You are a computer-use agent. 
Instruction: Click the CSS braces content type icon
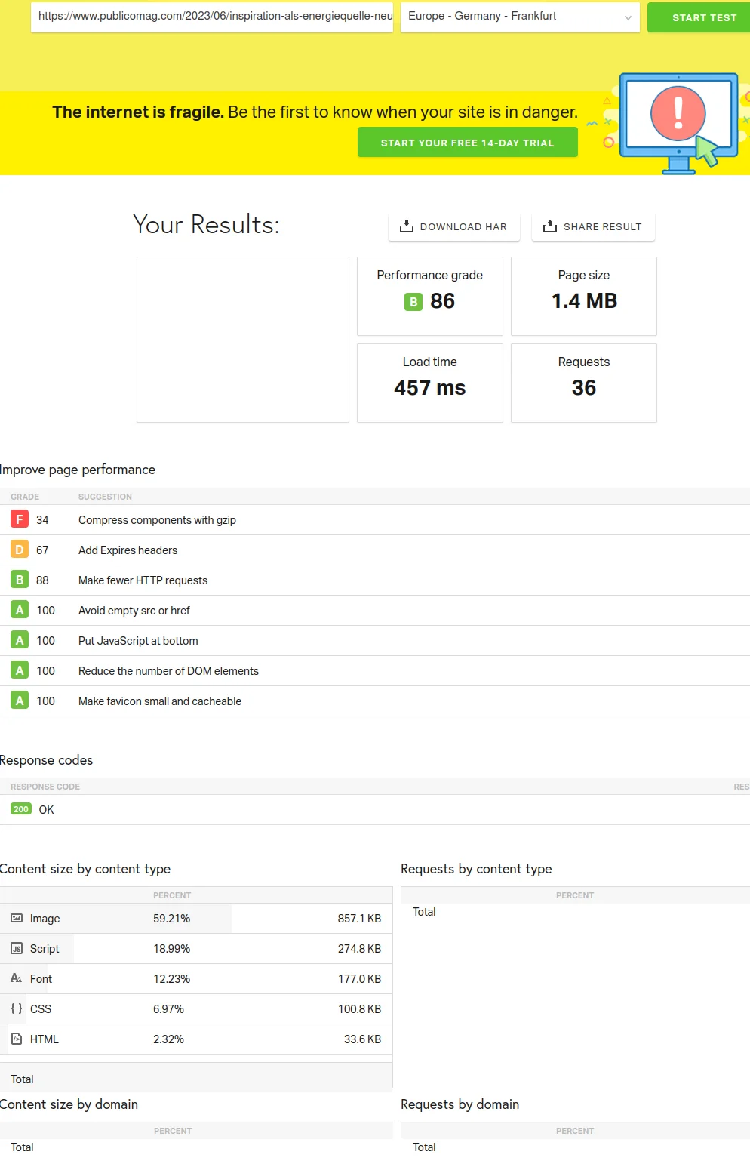[x=17, y=1008]
